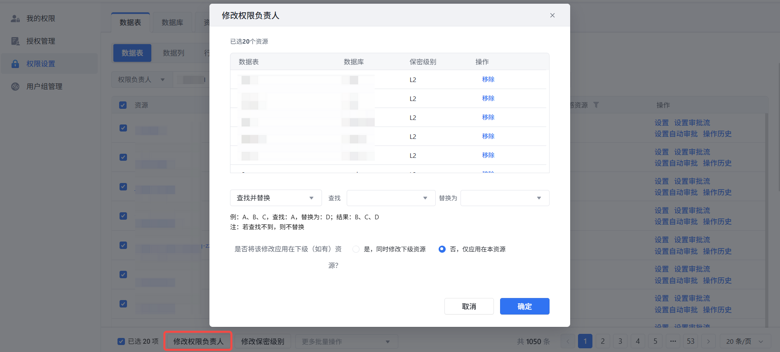Click 操作历史 in second table row
780x352 pixels.
click(x=717, y=163)
